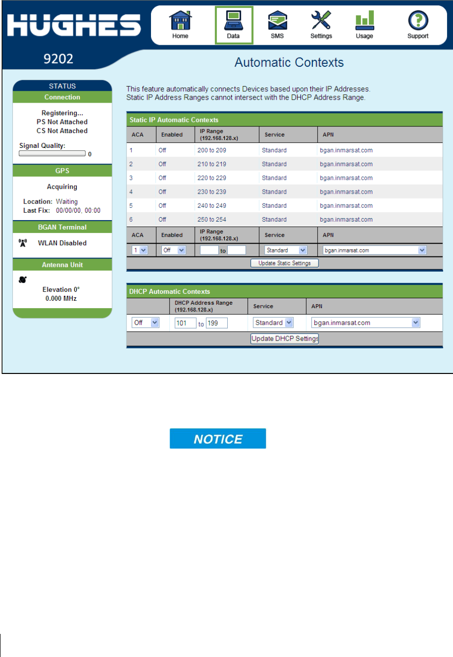This screenshot has width=453, height=657.
Task: Click the Signal Quality progress bar
Action: pyautogui.click(x=52, y=153)
